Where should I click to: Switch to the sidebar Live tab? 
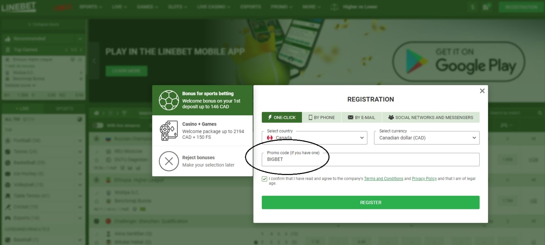(x=23, y=108)
